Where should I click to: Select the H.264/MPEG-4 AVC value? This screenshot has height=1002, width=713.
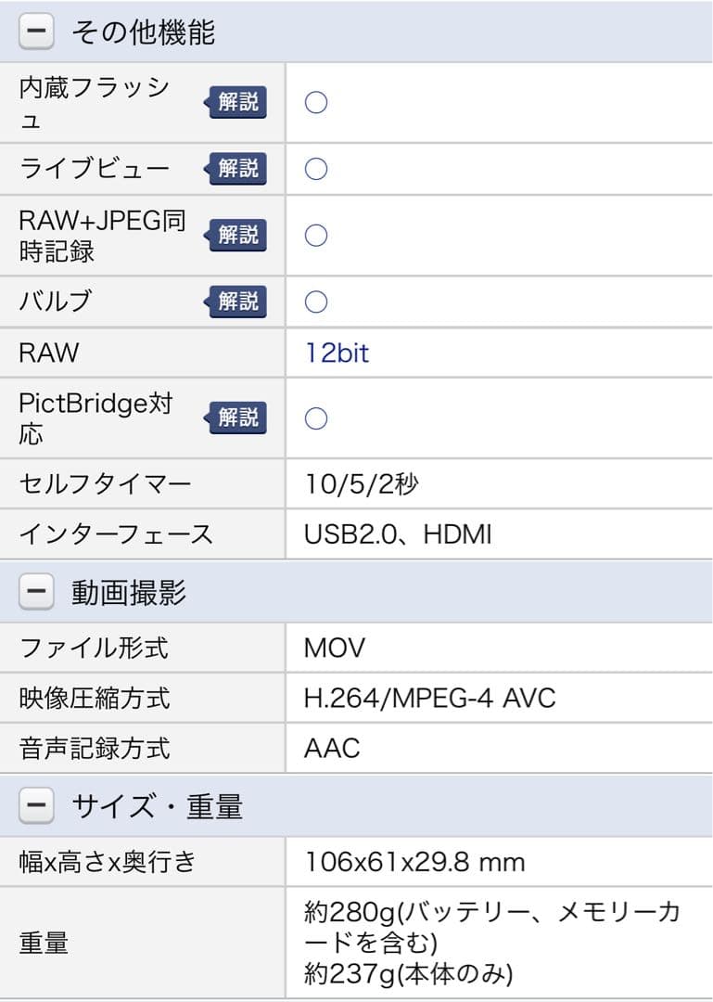(429, 698)
